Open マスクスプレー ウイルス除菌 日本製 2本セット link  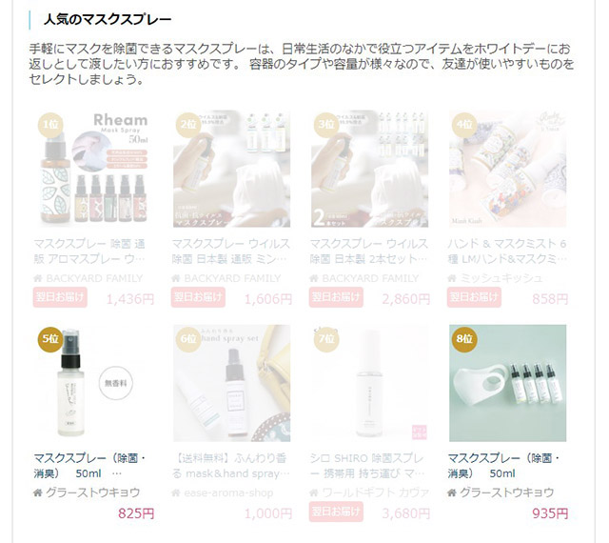369,251
